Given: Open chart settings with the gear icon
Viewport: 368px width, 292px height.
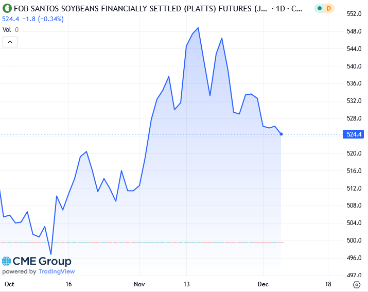Looking at the screenshot, I should [x=356, y=284].
